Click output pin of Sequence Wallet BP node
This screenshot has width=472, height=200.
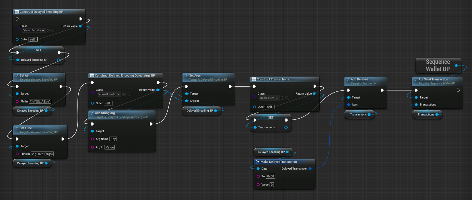click(457, 65)
